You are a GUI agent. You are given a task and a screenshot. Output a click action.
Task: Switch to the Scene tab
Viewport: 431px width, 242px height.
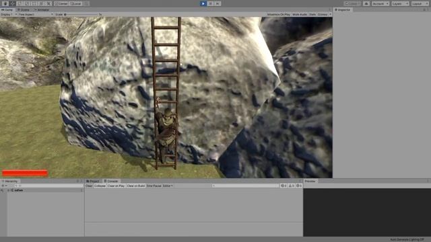[24, 9]
